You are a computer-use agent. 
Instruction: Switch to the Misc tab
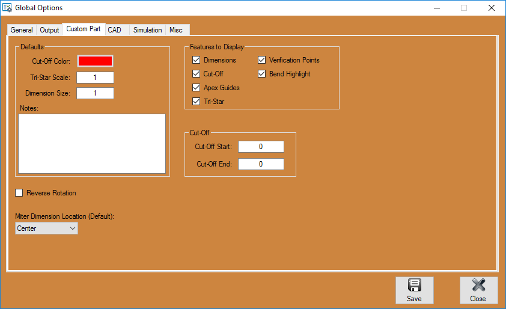(177, 30)
